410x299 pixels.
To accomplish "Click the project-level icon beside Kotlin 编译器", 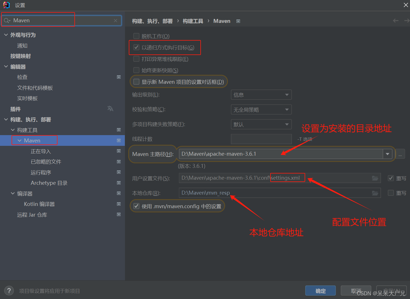I will tap(119, 204).
